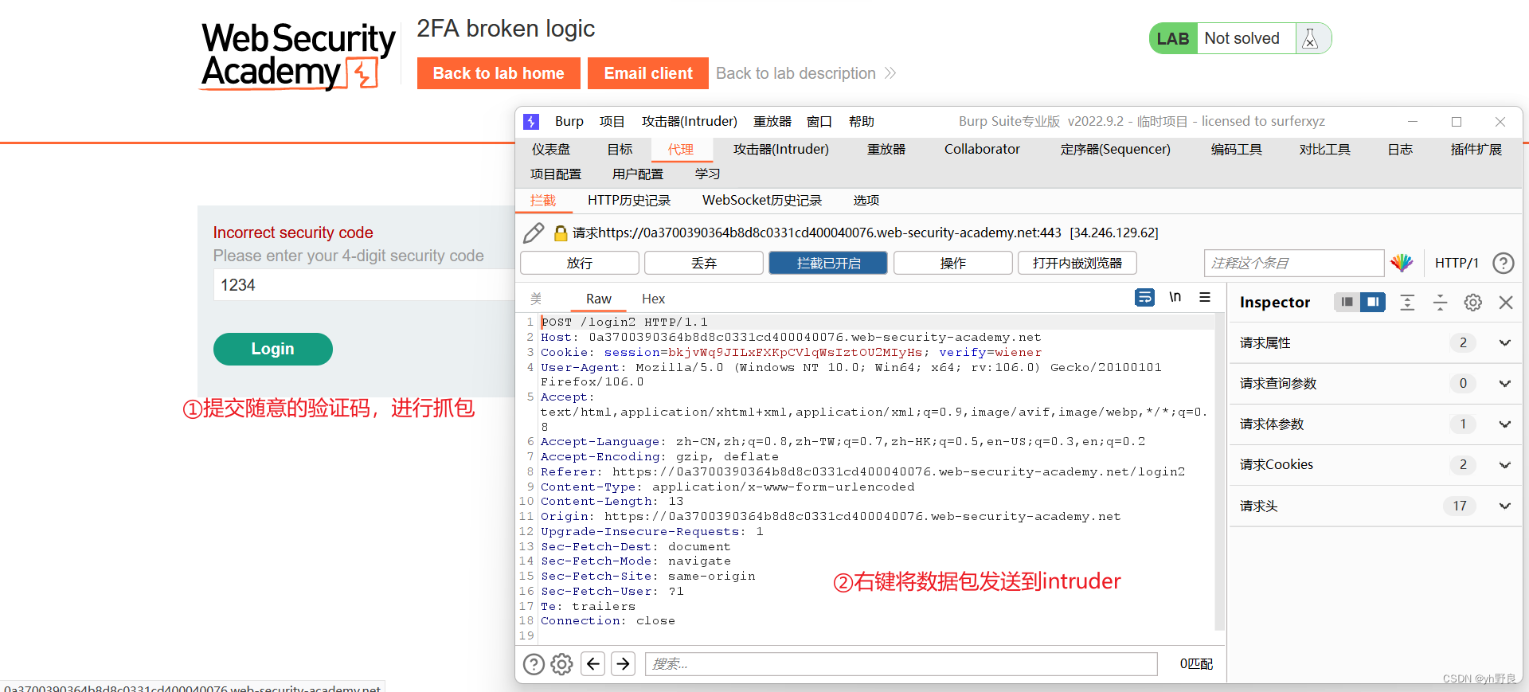This screenshot has width=1529, height=692.
Task: Switch to the Collaborator tab
Action: point(982,149)
